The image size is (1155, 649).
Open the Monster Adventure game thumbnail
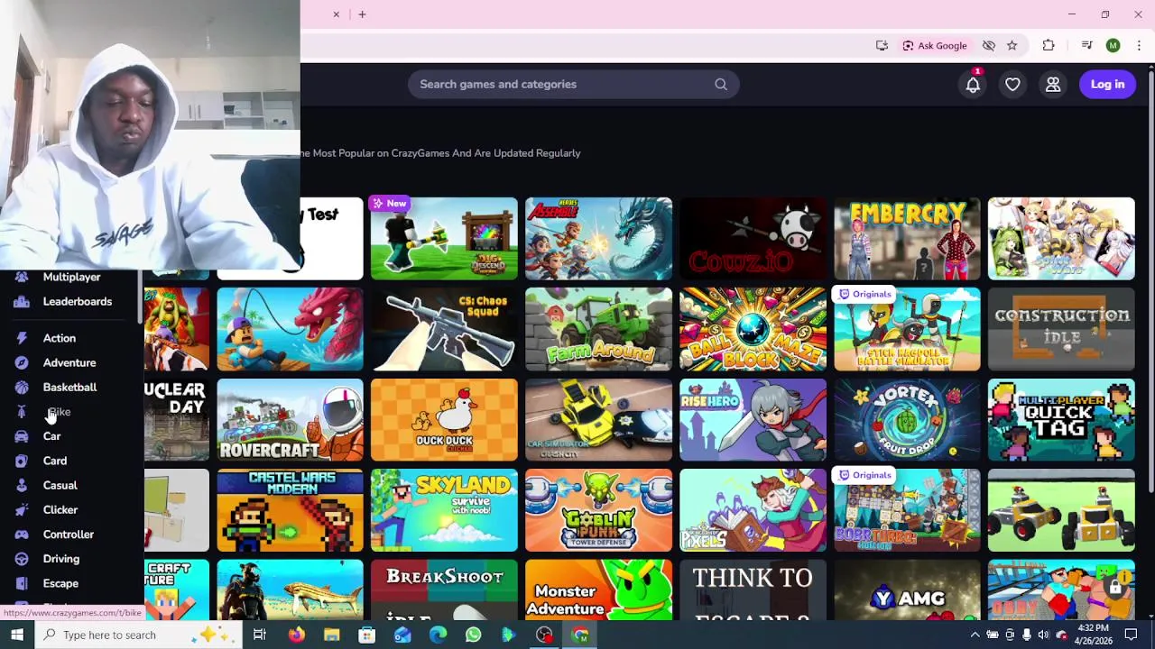[598, 590]
